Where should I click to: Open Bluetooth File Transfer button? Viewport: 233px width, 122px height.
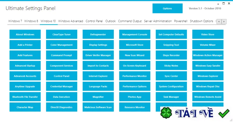coord(25,97)
